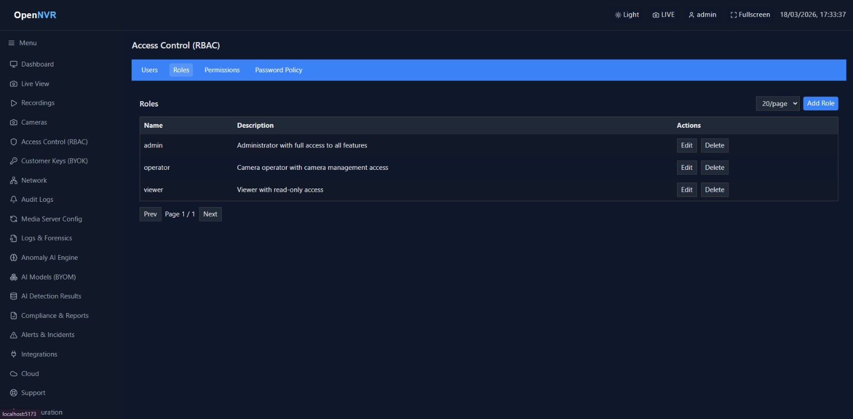Click the 'Page 1 / 1' indicator
This screenshot has width=853, height=419.
coord(180,215)
